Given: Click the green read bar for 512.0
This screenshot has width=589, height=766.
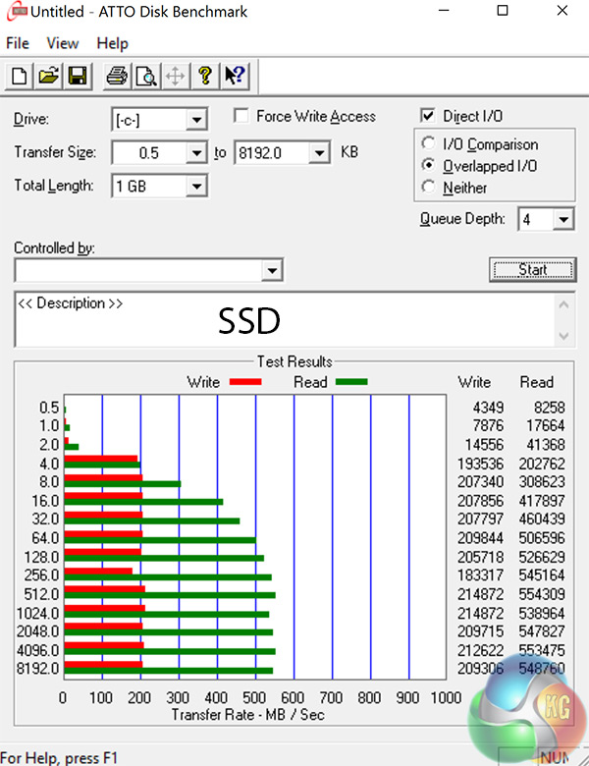Looking at the screenshot, I should (170, 595).
